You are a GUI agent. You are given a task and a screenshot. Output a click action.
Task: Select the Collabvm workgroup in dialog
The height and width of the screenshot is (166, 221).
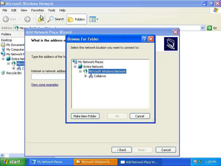tap(100, 76)
